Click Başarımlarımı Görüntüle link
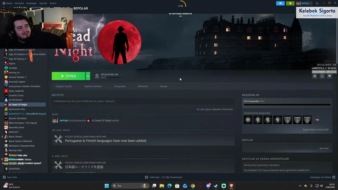This screenshot has height=190, width=338. click(x=316, y=130)
